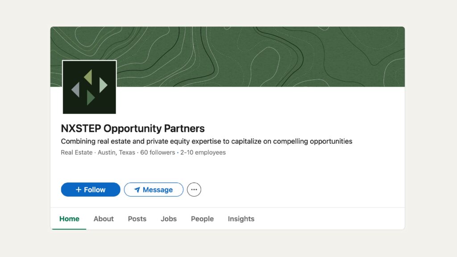This screenshot has height=257, width=457.
Task: Open the Posts tab
Action: (137, 219)
